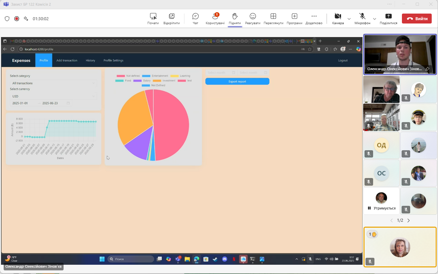Image resolution: width=438 pixels, height=274 pixels.
Task: Open Netflix from the taskbar
Action: click(x=234, y=259)
